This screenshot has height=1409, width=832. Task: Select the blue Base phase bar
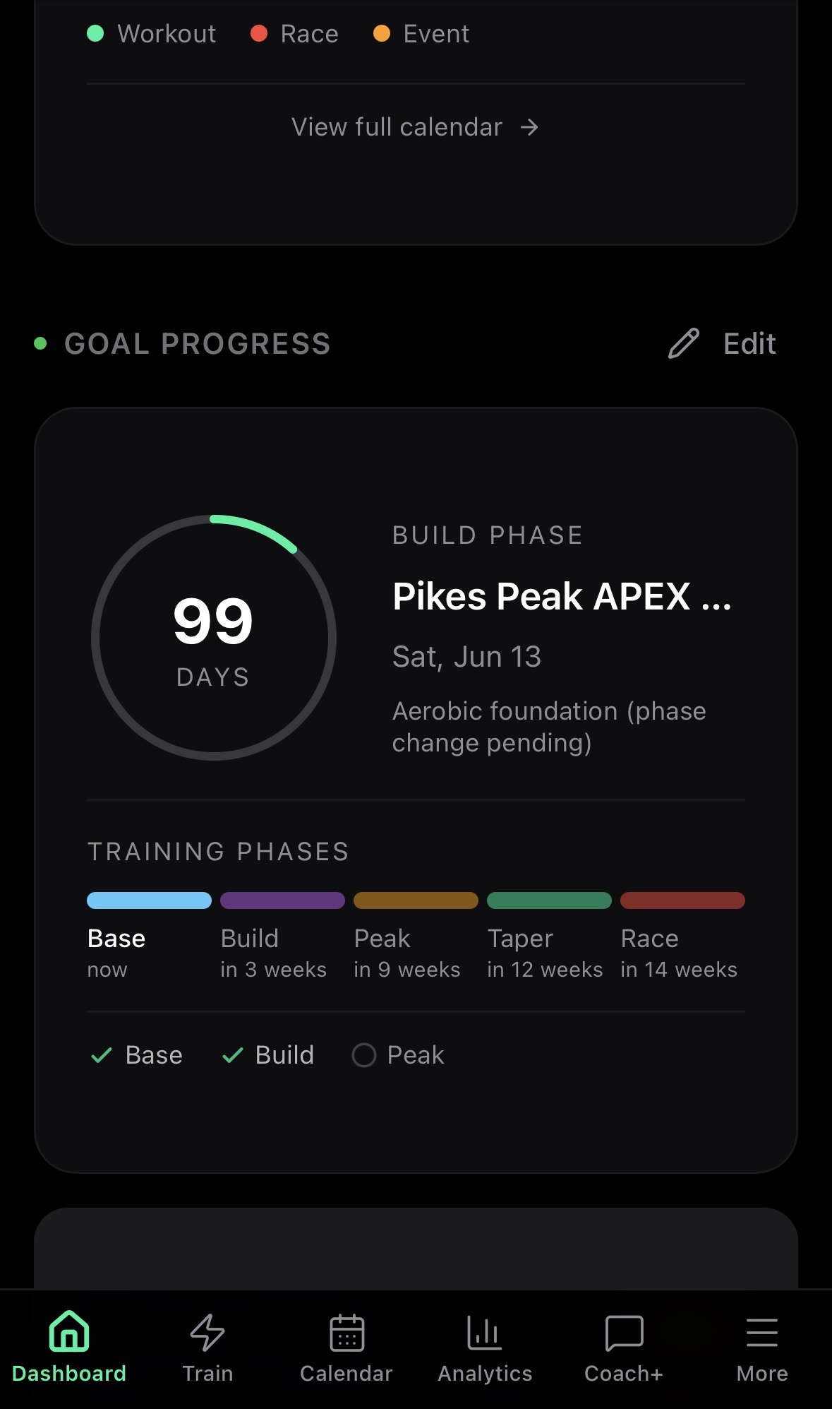click(x=149, y=900)
